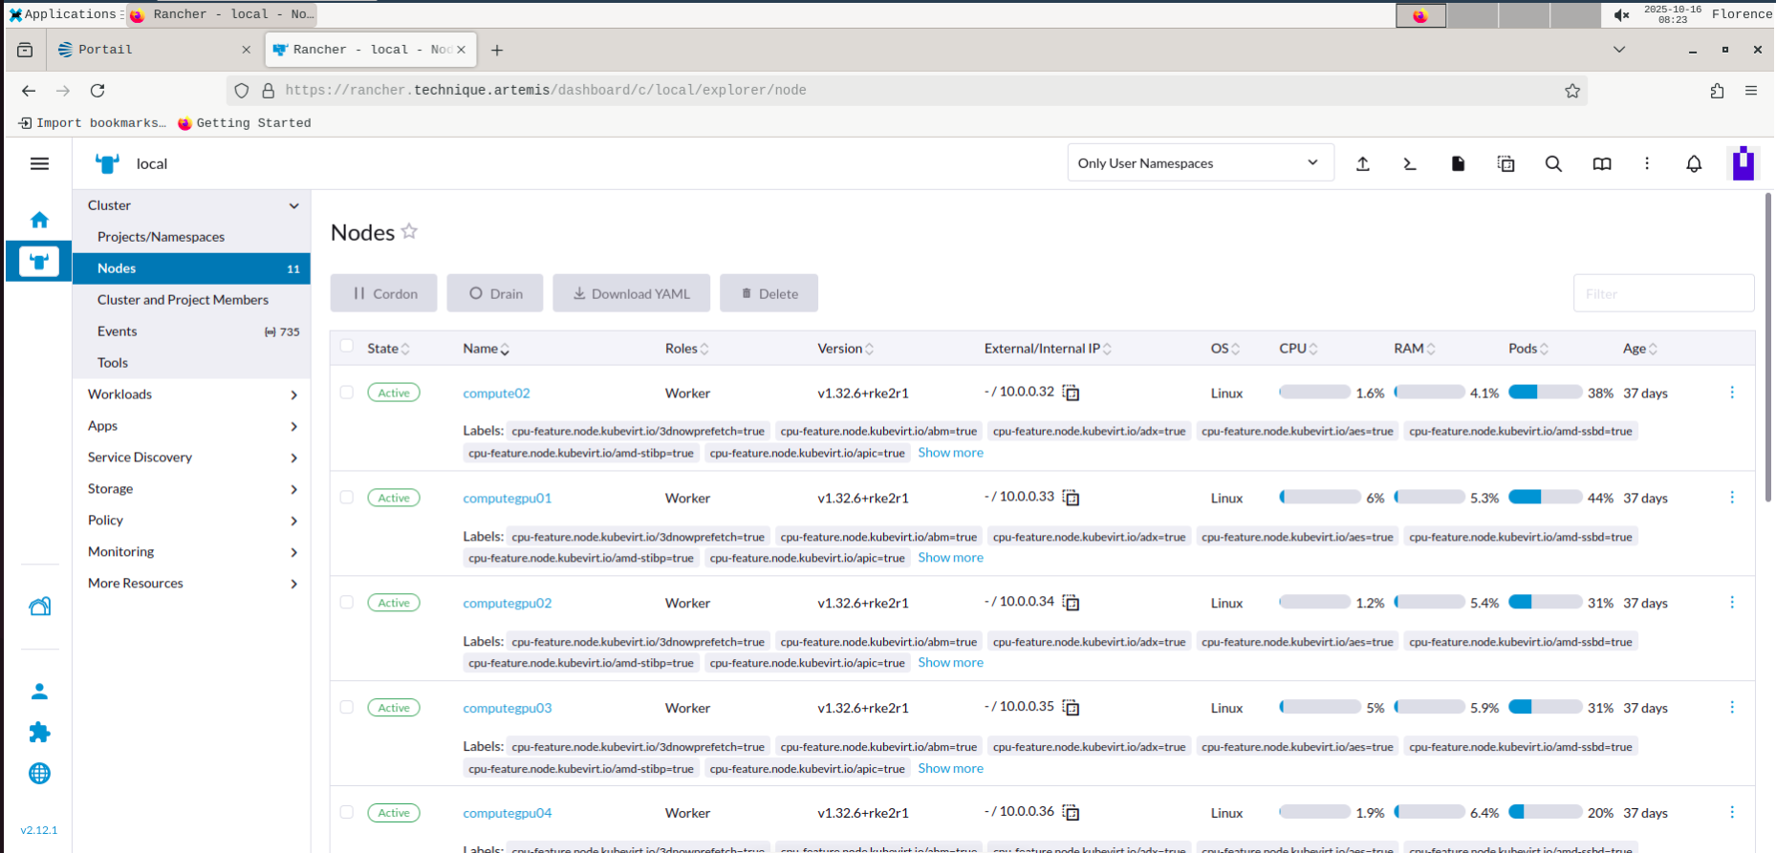
Task: Expand the Monitoring section
Action: click(x=293, y=552)
